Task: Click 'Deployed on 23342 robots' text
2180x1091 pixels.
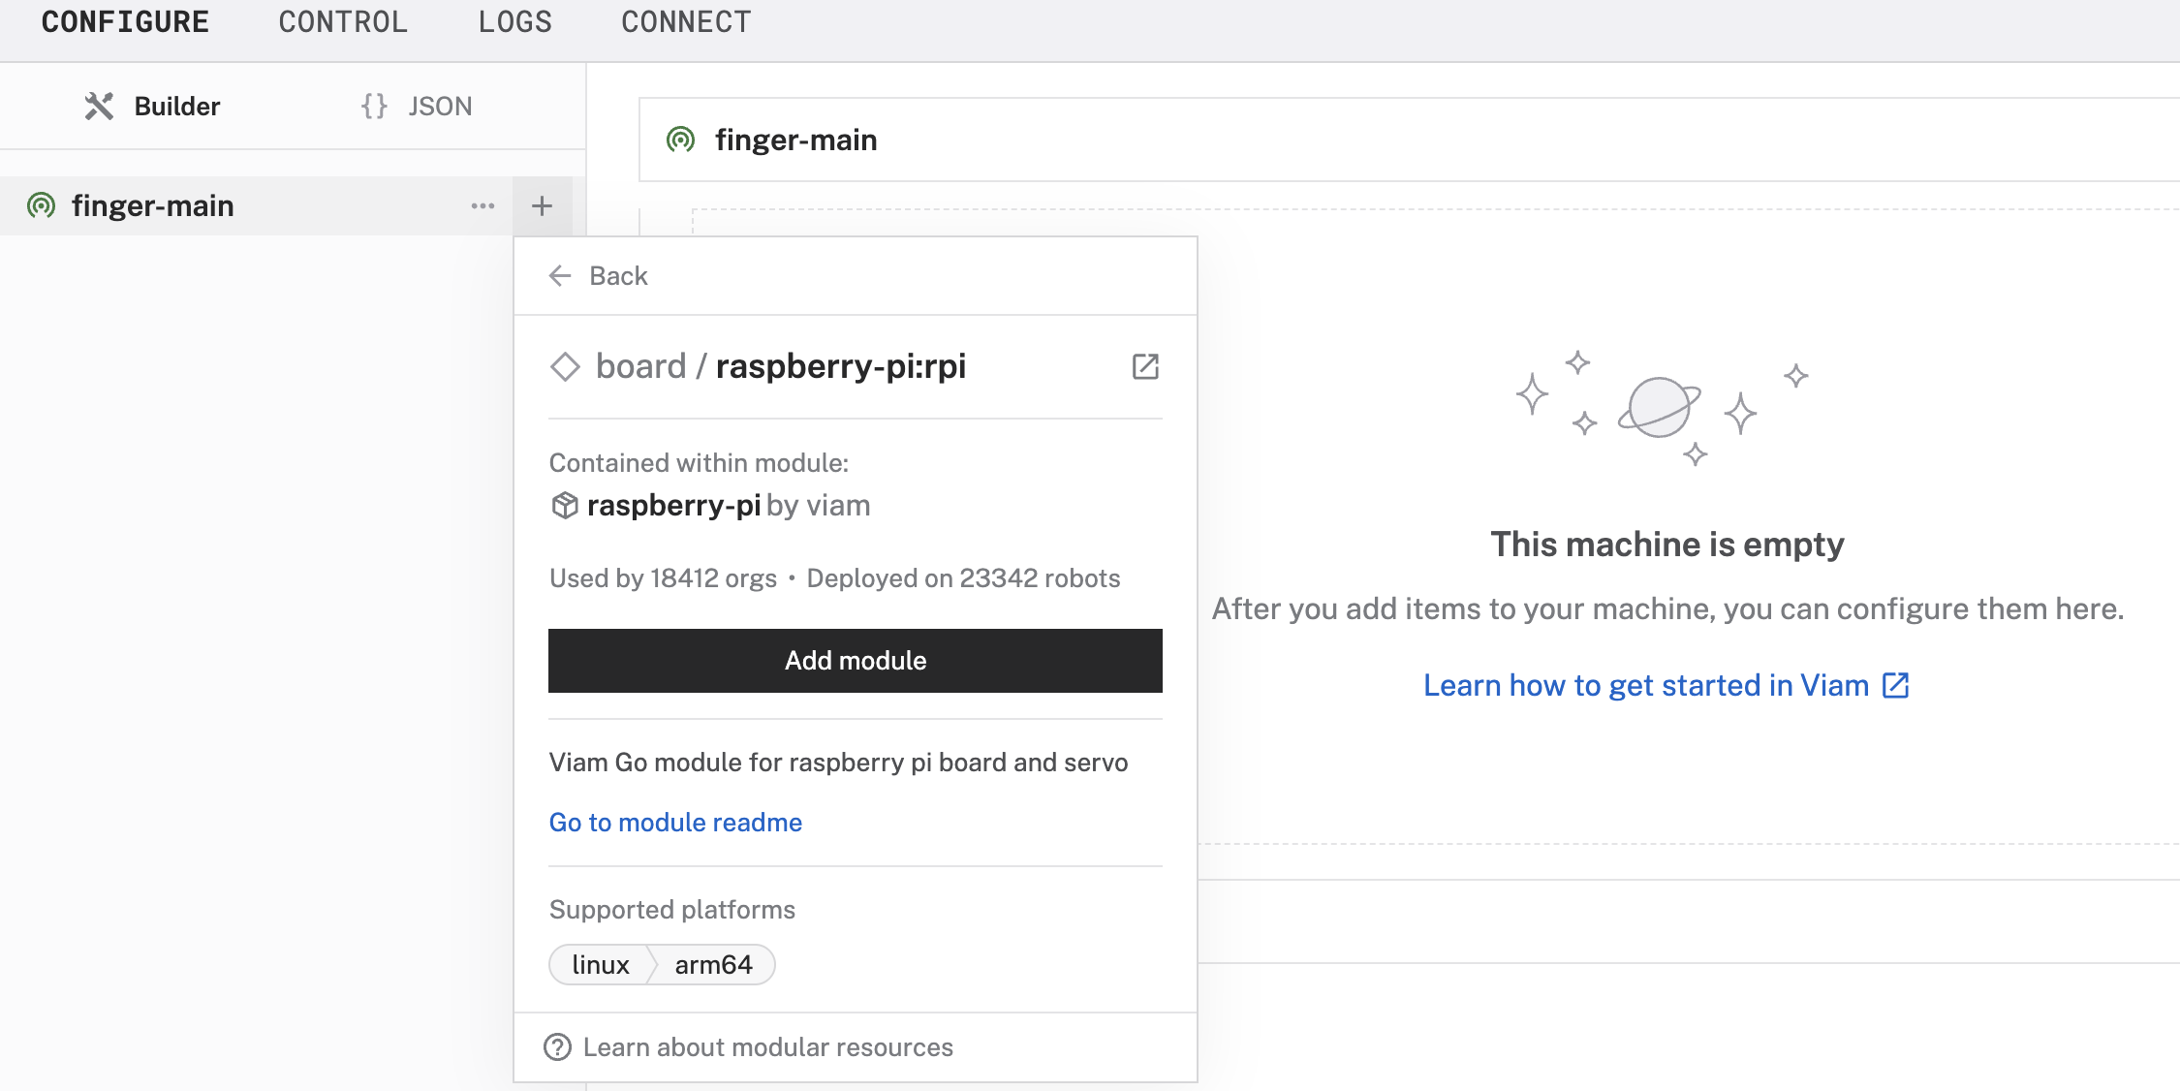Action: tap(963, 578)
